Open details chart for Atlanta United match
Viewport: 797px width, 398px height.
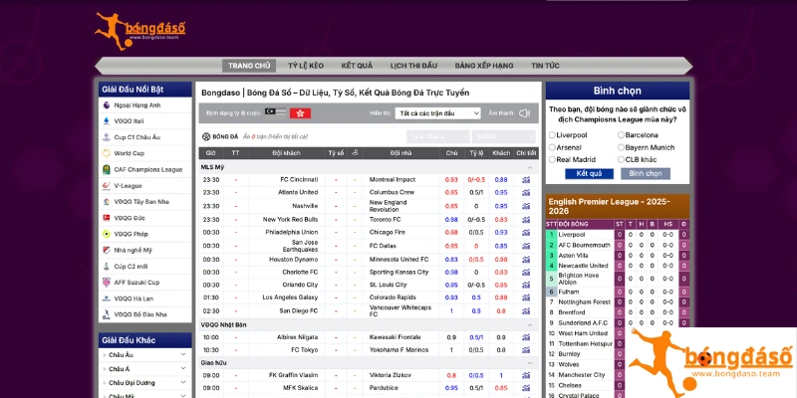pyautogui.click(x=526, y=192)
